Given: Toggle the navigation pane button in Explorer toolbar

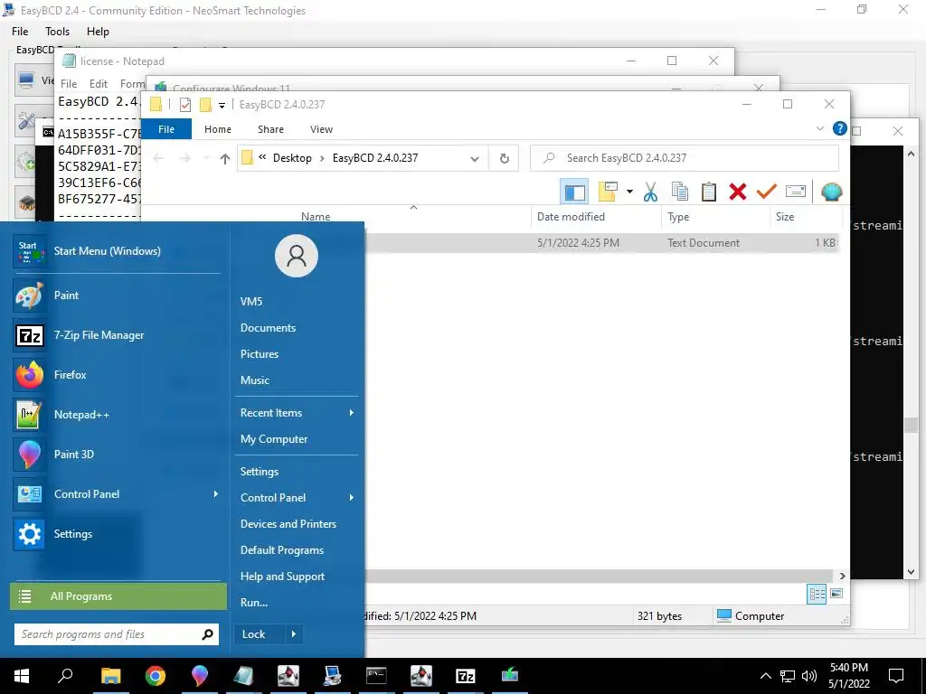Looking at the screenshot, I should (x=574, y=192).
